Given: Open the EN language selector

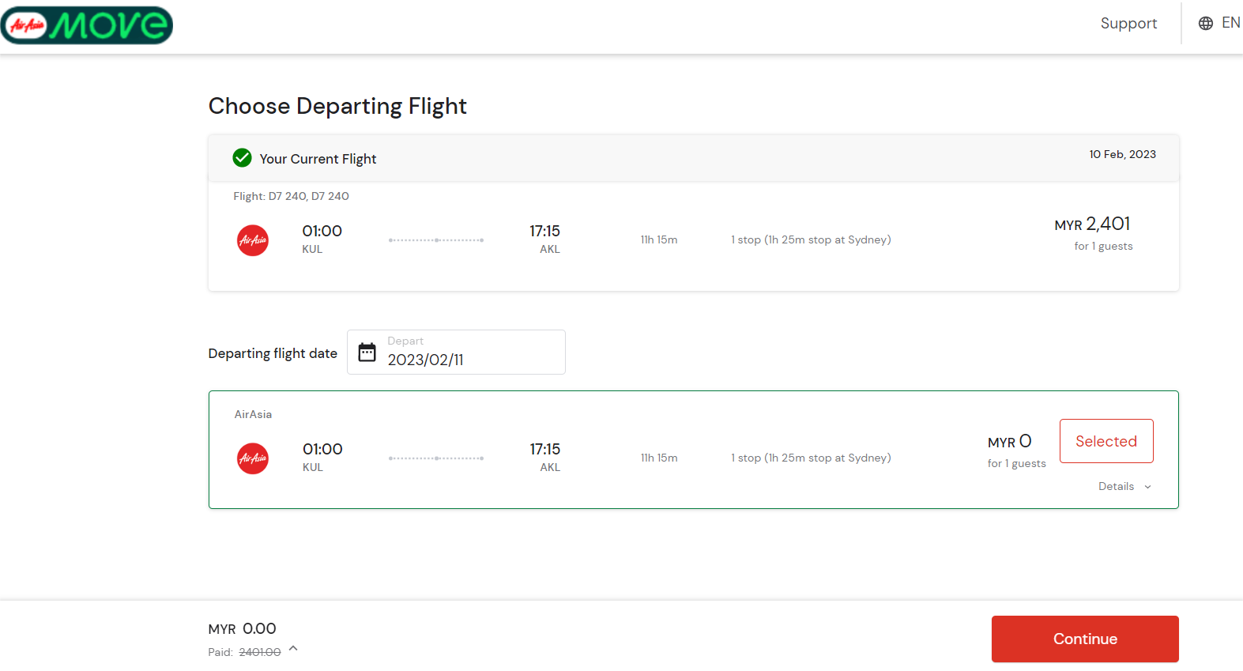Looking at the screenshot, I should (x=1230, y=23).
